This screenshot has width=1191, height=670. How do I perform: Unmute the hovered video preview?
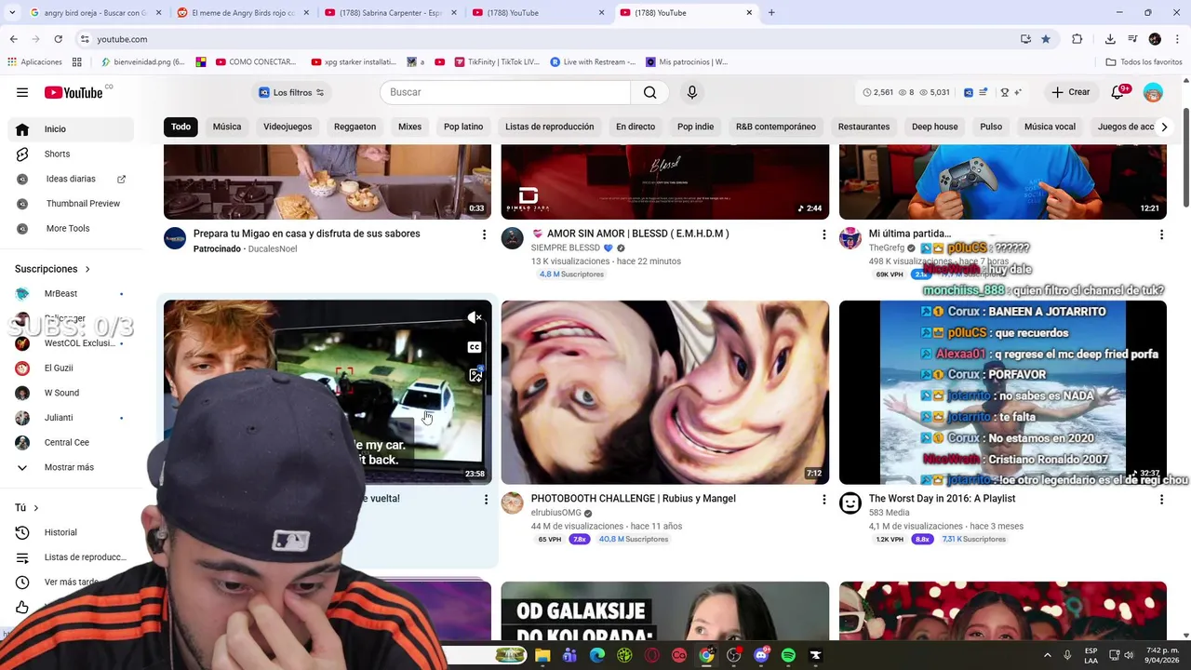point(475,317)
